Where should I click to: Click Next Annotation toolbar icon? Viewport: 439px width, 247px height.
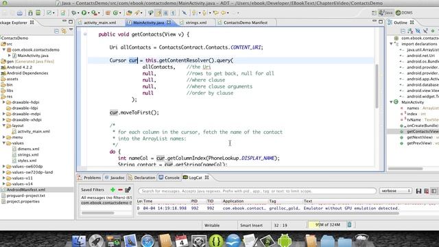194,13
